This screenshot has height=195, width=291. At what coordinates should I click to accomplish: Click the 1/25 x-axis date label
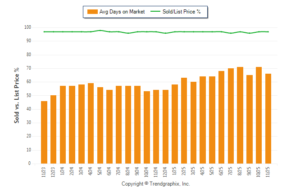[175, 171]
